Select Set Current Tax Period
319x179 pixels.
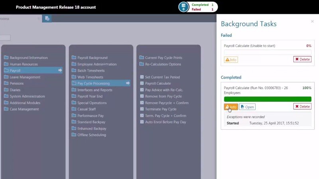click(x=162, y=77)
